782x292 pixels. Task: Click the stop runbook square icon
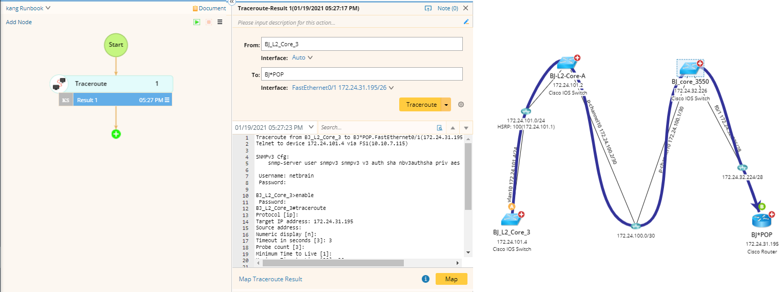coord(209,22)
